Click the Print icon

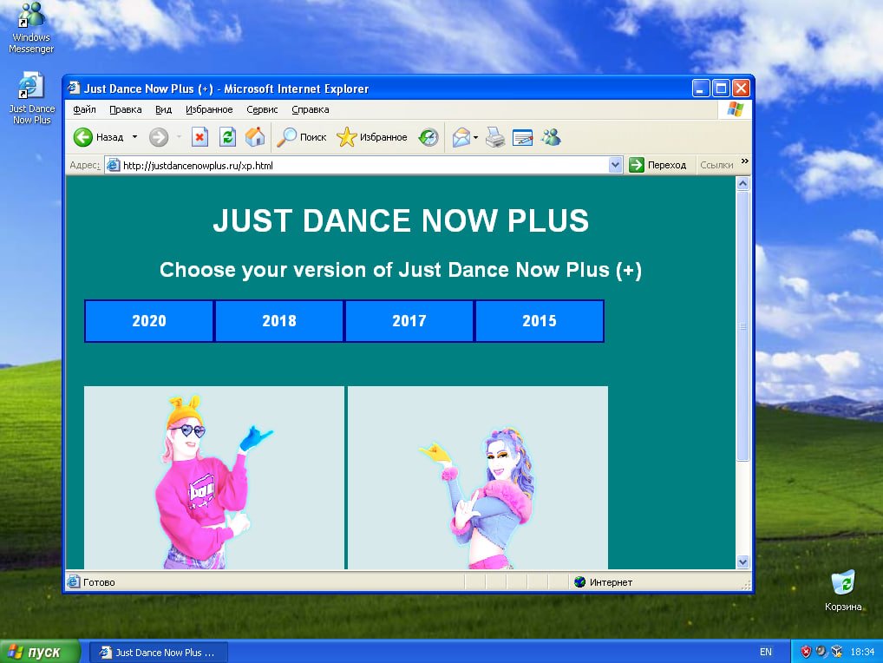(495, 137)
